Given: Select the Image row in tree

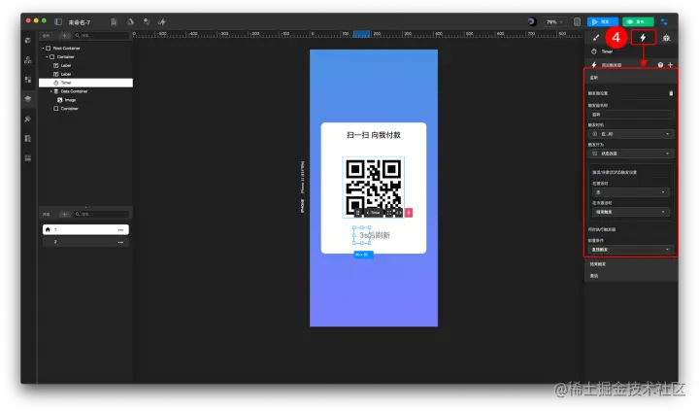Looking at the screenshot, I should [85, 100].
